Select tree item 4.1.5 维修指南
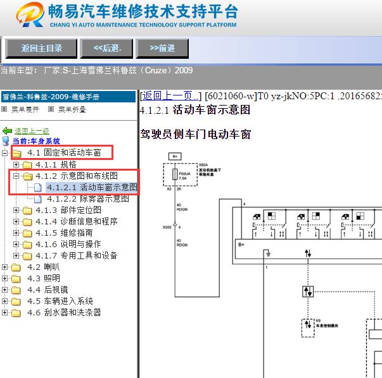This screenshot has height=378, width=382. coord(64,233)
